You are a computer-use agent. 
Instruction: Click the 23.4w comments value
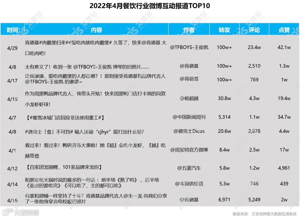pos(254,47)
